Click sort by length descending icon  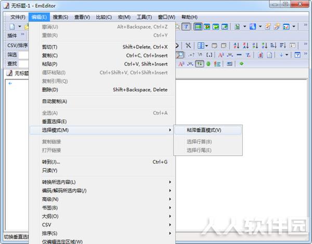283,46
